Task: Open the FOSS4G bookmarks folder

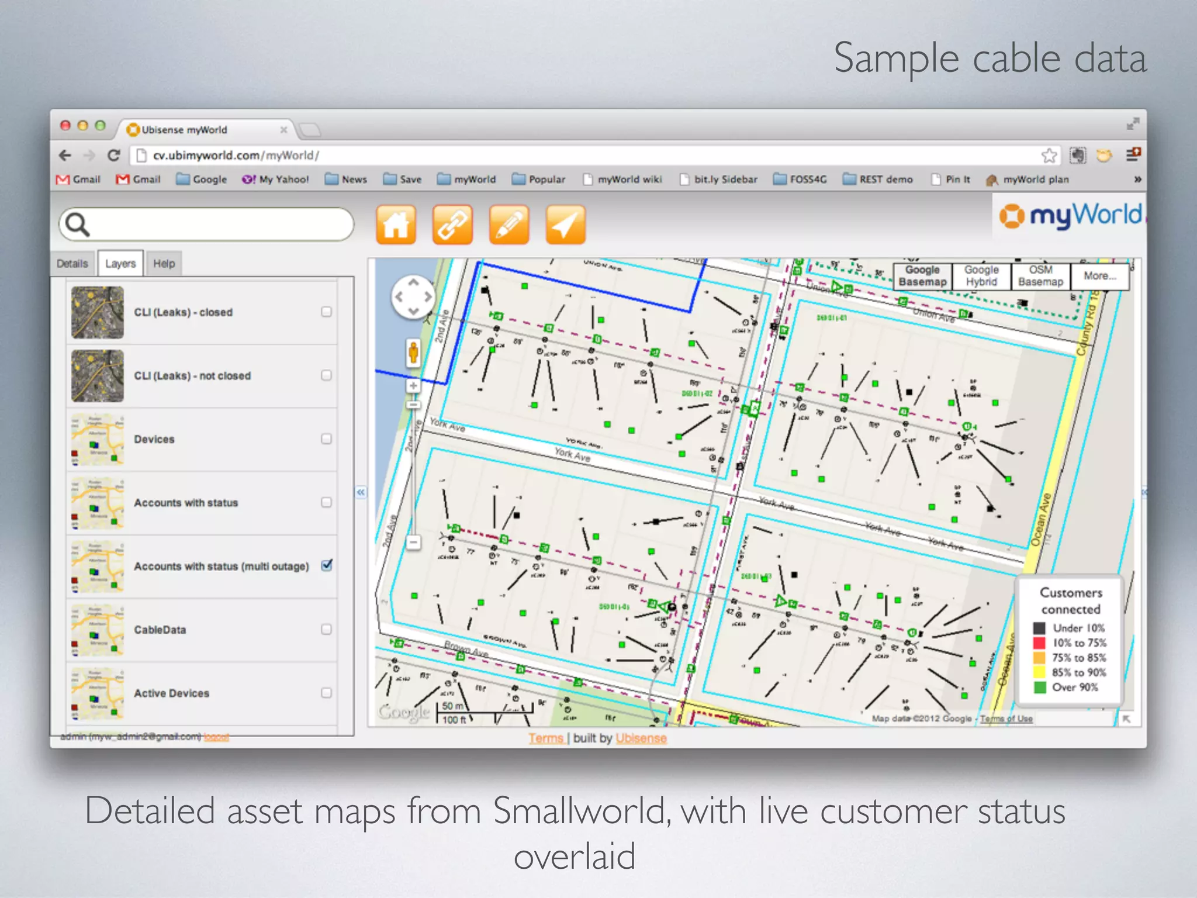Action: click(x=800, y=179)
